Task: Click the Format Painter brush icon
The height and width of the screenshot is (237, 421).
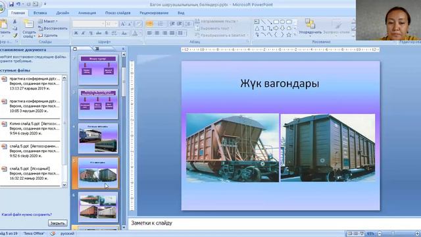Action: 14,35
